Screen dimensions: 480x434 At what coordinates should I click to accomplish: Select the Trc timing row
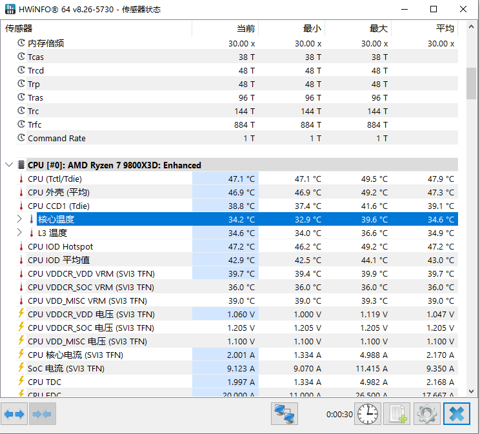[237, 111]
